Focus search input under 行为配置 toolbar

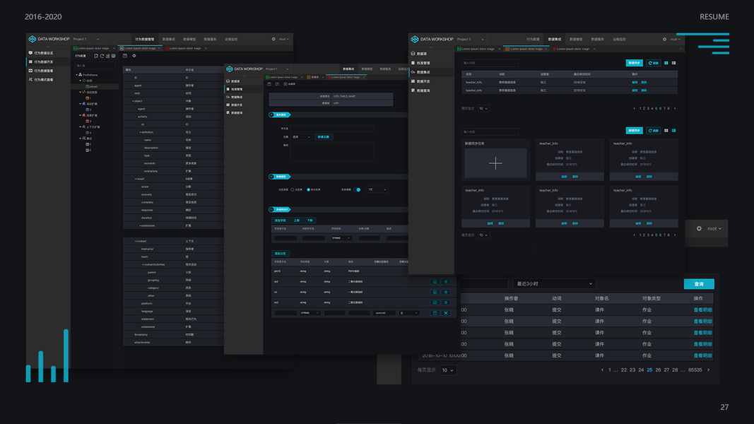pos(95,66)
